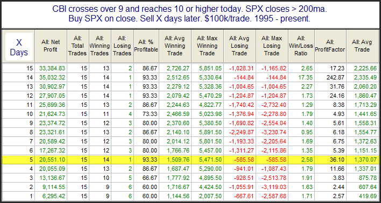
Task: Click profit factor 11.66
Action: [x=338, y=169]
